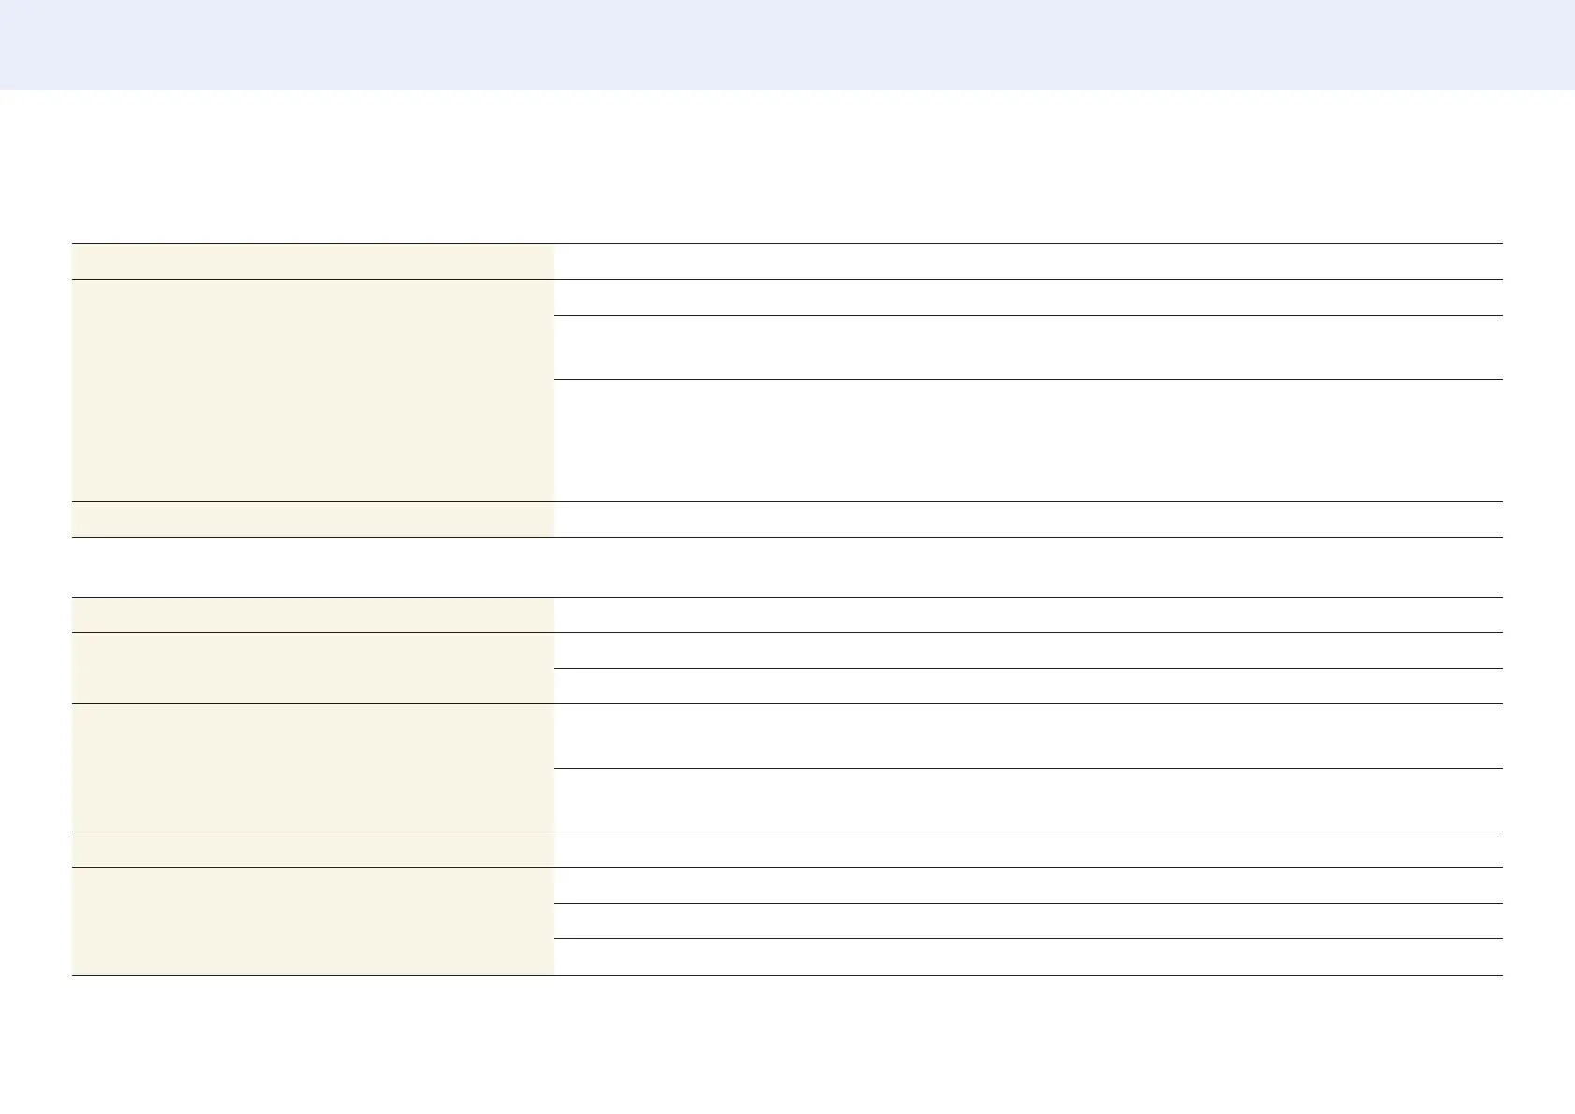Screen dimensions: 1575x1114
Task: Select the third beige cell of the lower table
Action: [x=312, y=768]
